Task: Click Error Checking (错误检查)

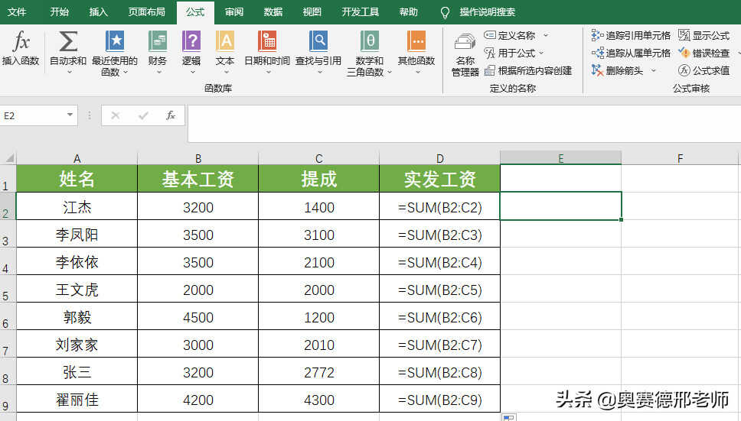Action: (703, 53)
